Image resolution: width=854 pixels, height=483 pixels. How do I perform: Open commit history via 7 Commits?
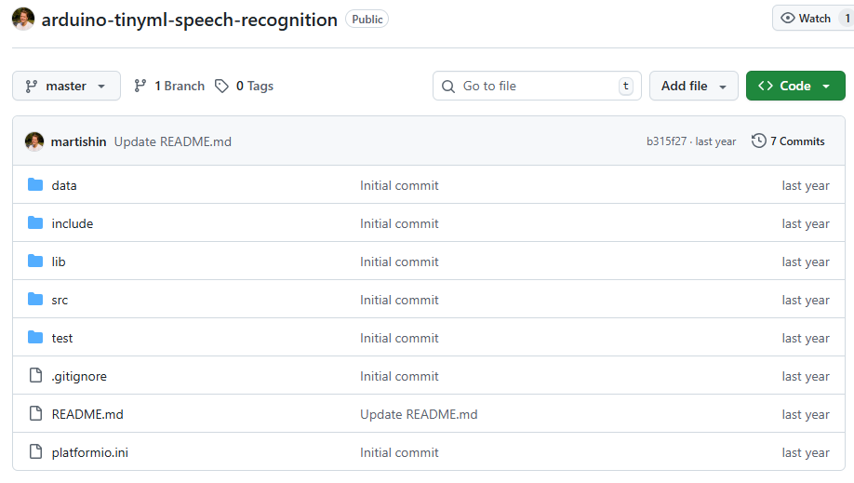(x=788, y=141)
